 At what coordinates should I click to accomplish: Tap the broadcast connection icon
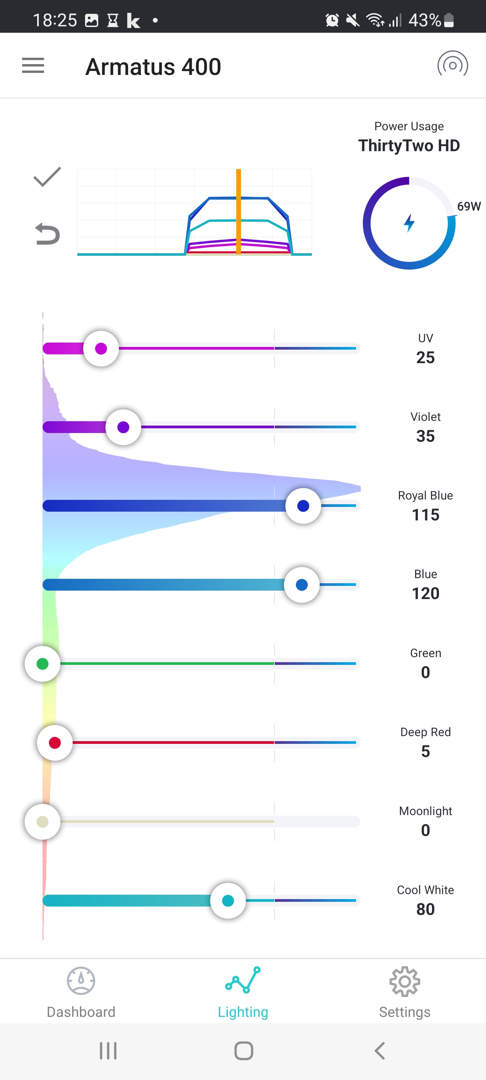coord(453,65)
